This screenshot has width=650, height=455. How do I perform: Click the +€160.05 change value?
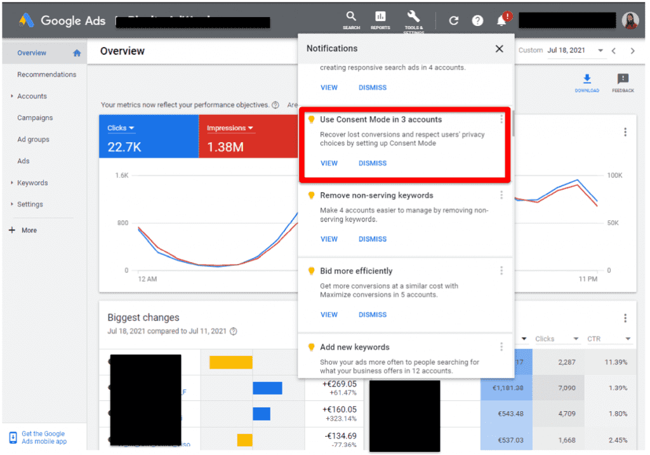click(x=340, y=409)
